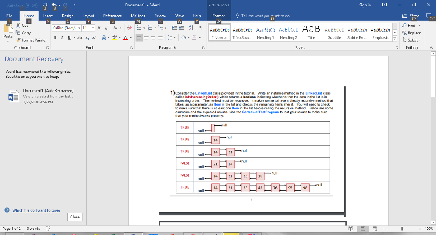Justify the paragraph text
This screenshot has width=436, height=235.
pyautogui.click(x=160, y=37)
